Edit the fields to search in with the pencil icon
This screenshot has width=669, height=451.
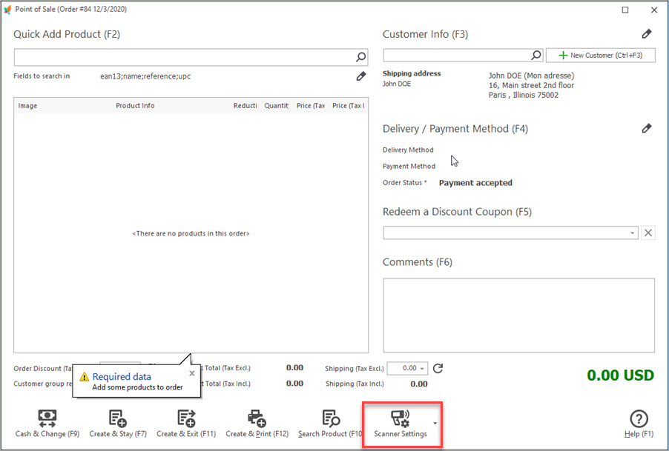(361, 76)
